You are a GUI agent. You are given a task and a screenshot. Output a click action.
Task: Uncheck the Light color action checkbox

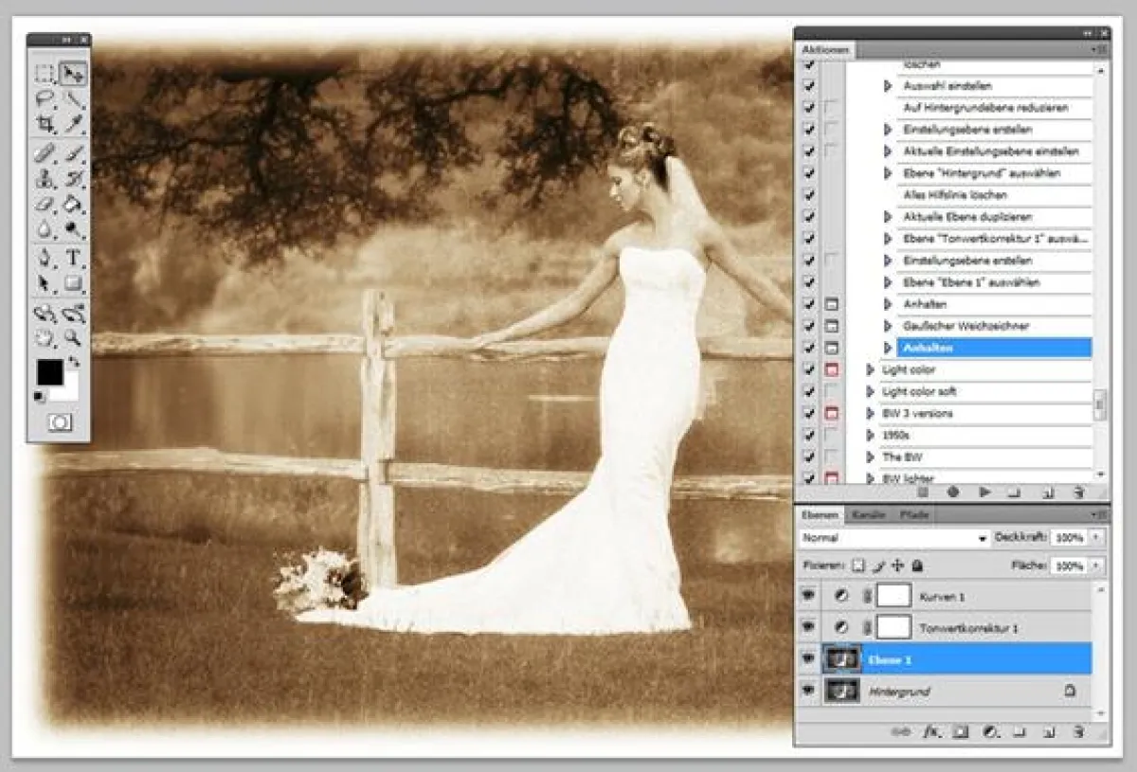click(808, 369)
